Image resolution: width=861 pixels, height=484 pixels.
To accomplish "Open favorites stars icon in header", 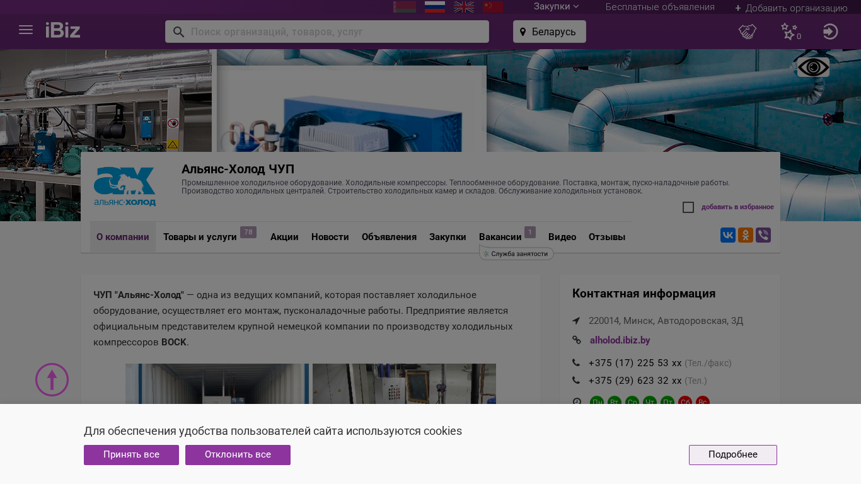I will coord(790,32).
